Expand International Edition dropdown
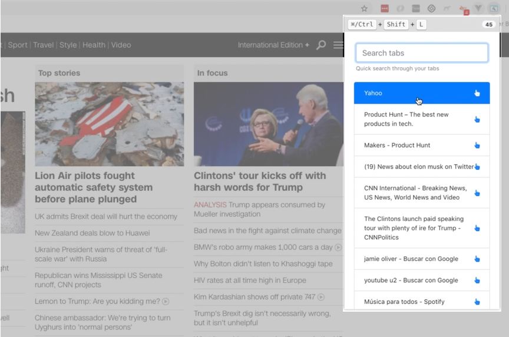Viewport: 509px width, 337px height. pos(273,45)
